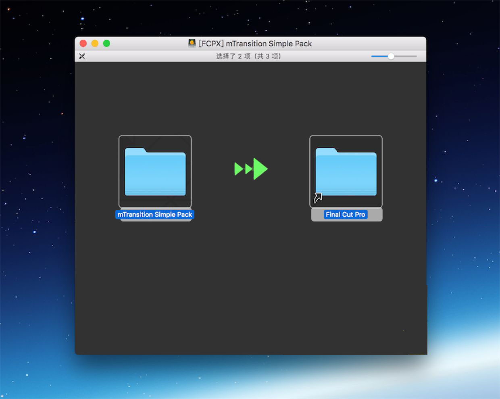Select the Final Cut Pro alias folder icon
Image resolution: width=500 pixels, height=399 pixels.
pyautogui.click(x=346, y=171)
